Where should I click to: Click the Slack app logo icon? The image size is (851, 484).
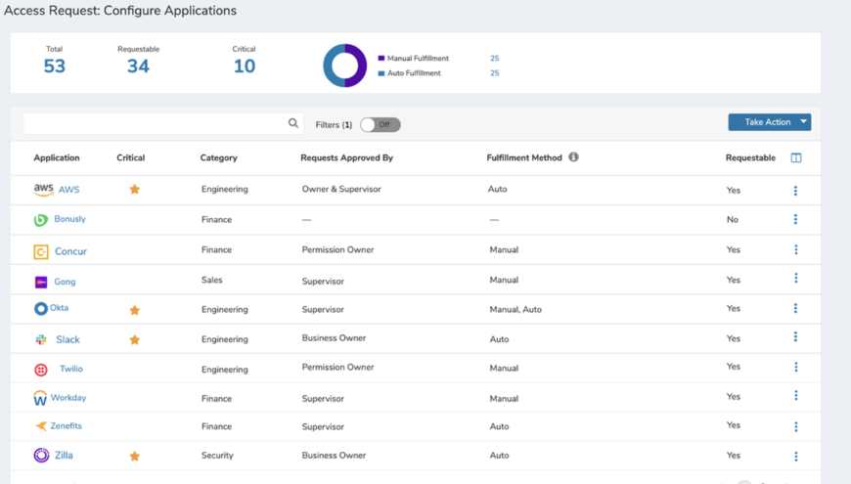(x=41, y=339)
